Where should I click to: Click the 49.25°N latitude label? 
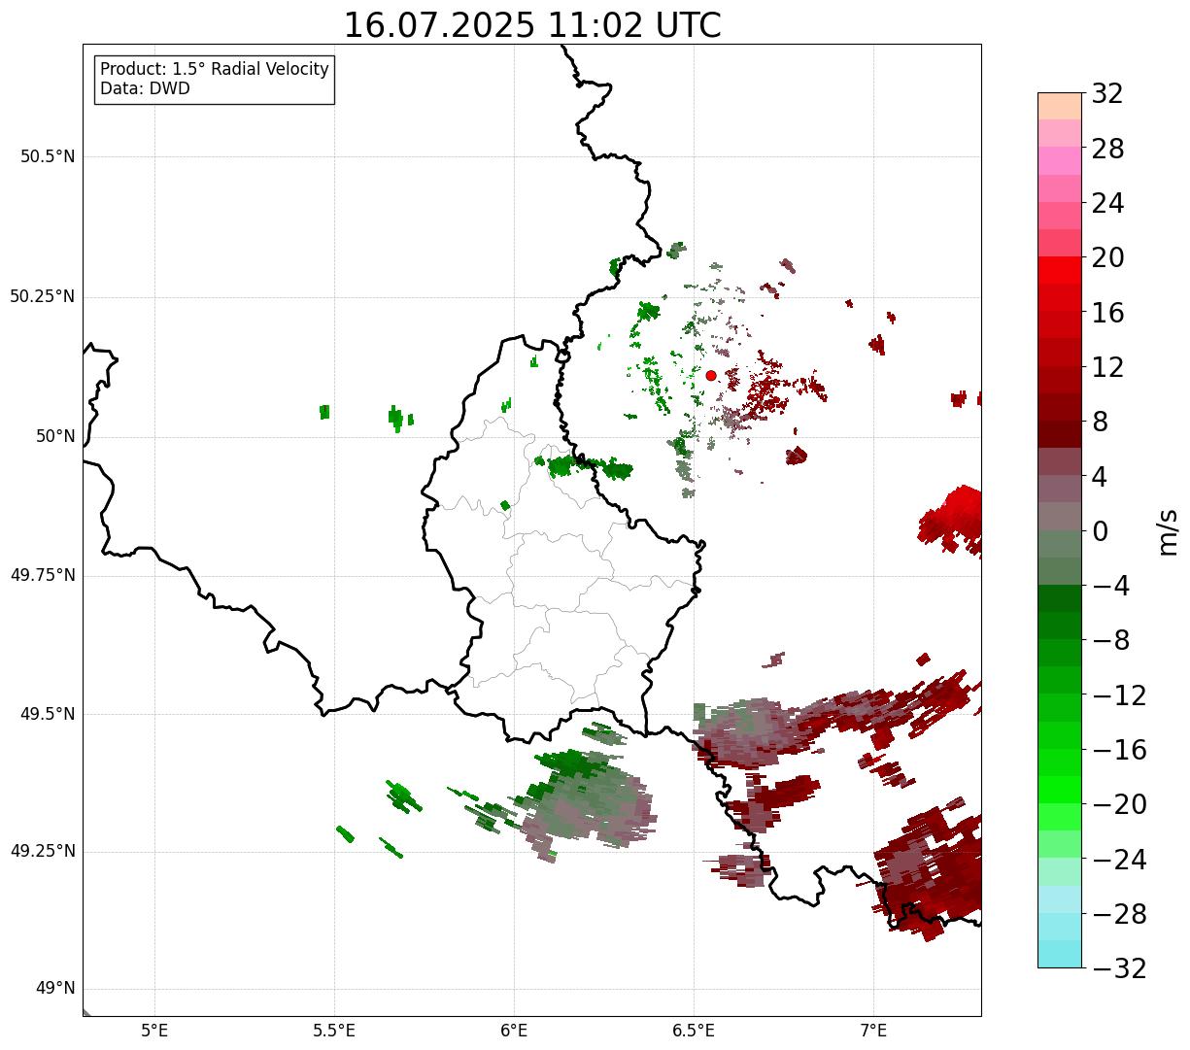click(43, 851)
